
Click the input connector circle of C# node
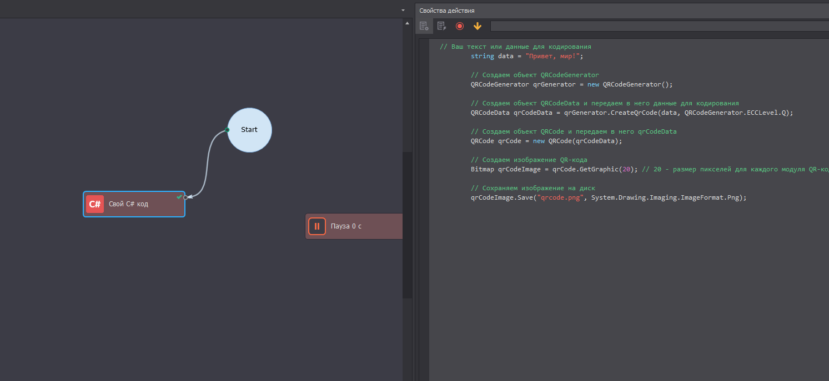(185, 197)
